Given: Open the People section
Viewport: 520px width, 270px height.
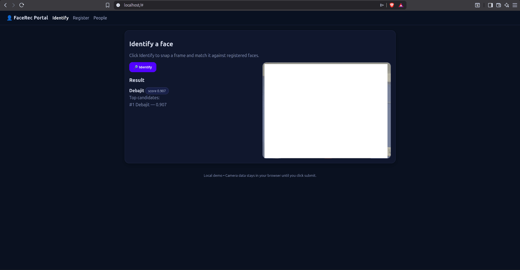Looking at the screenshot, I should click(100, 18).
